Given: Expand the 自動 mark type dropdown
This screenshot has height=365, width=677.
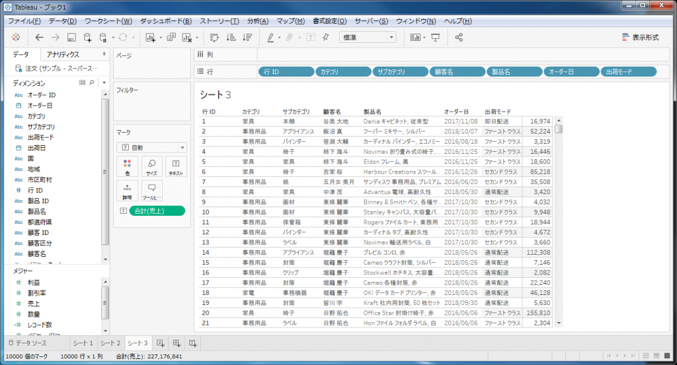Looking at the screenshot, I should pos(151,148).
